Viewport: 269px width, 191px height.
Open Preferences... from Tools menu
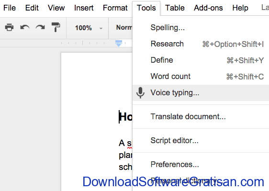(201, 164)
